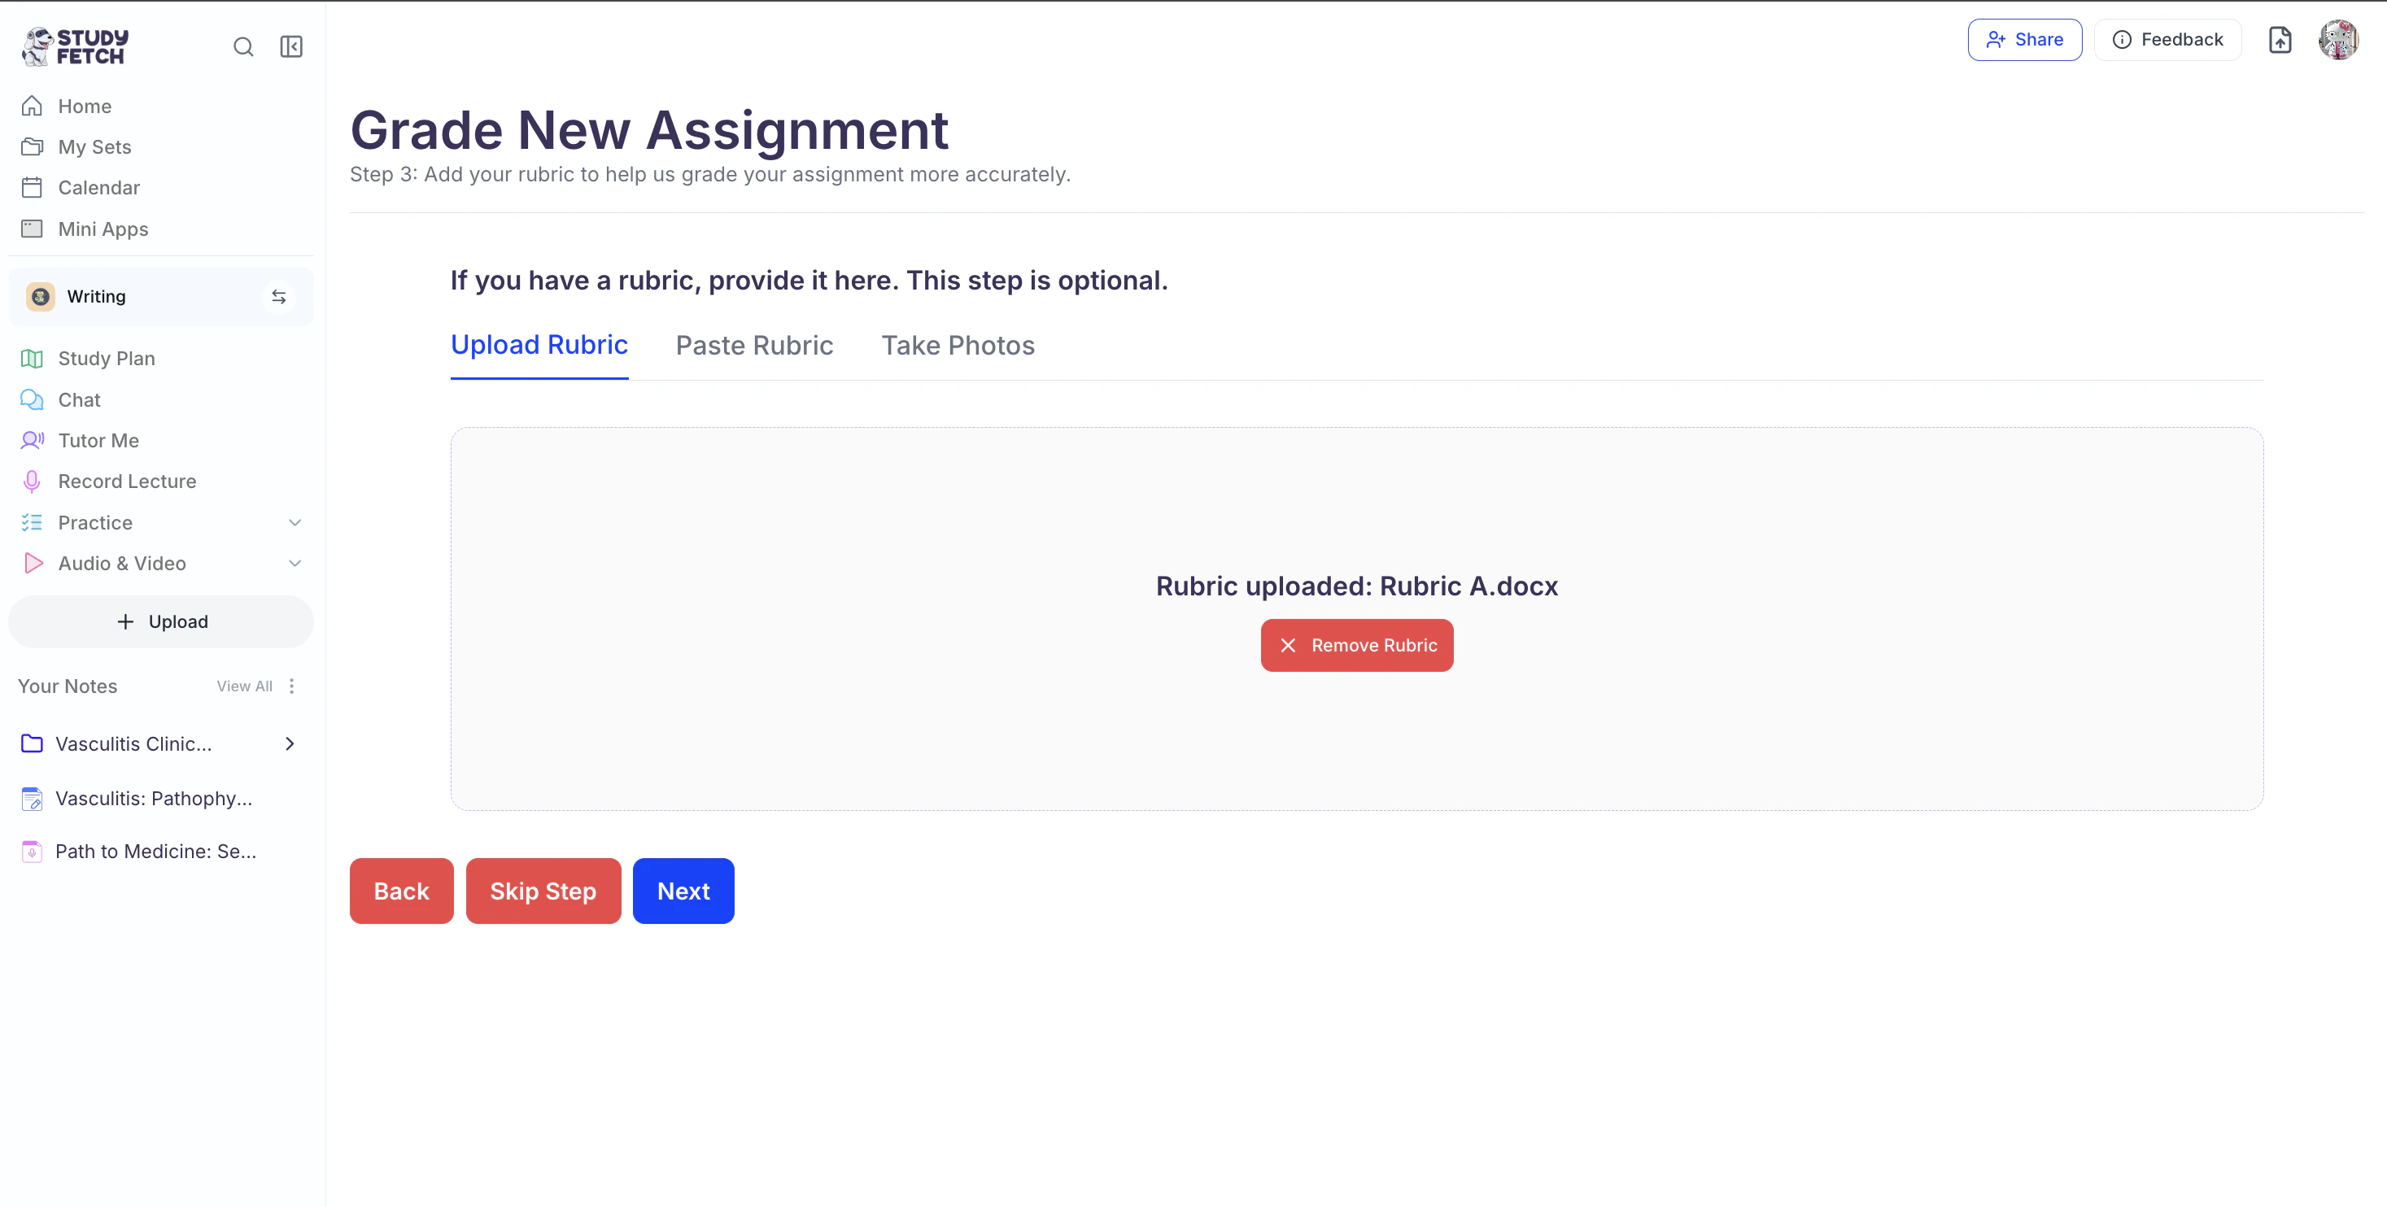Open Record Lecture microphone item
Image resolution: width=2387 pixels, height=1207 pixels.
127,481
